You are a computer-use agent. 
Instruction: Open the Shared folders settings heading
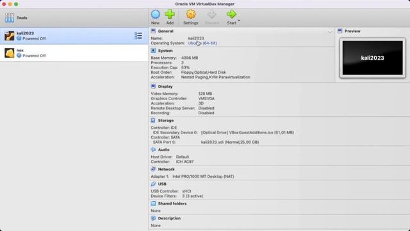(x=172, y=203)
